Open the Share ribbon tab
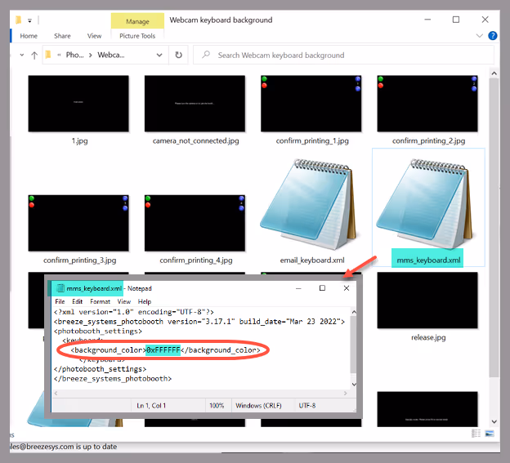Screen dimensions: 510x463 pyautogui.click(x=62, y=36)
